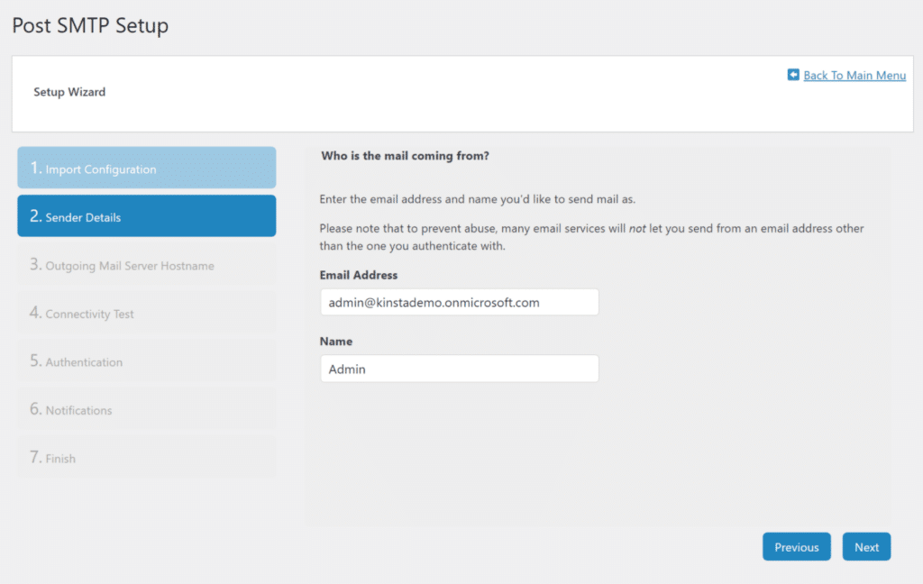Image resolution: width=923 pixels, height=584 pixels.
Task: Click the Previous button
Action: [x=796, y=546]
